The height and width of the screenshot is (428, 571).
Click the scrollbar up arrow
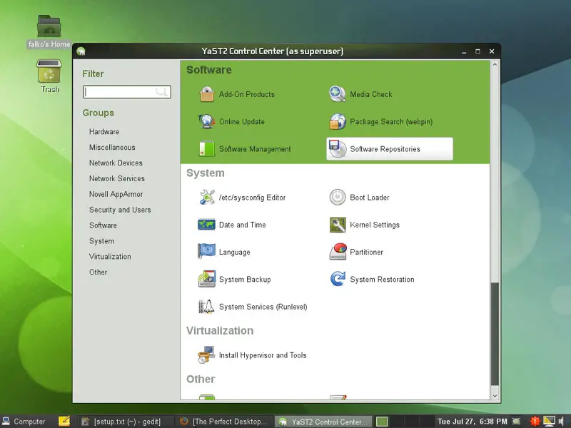click(x=495, y=65)
